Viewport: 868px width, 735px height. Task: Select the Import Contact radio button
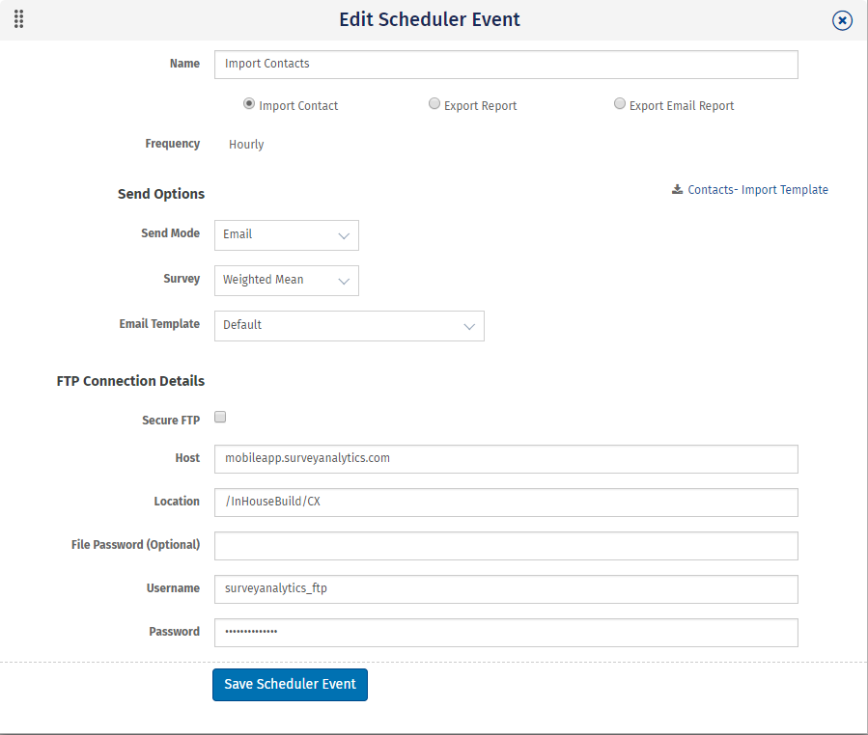[249, 104]
